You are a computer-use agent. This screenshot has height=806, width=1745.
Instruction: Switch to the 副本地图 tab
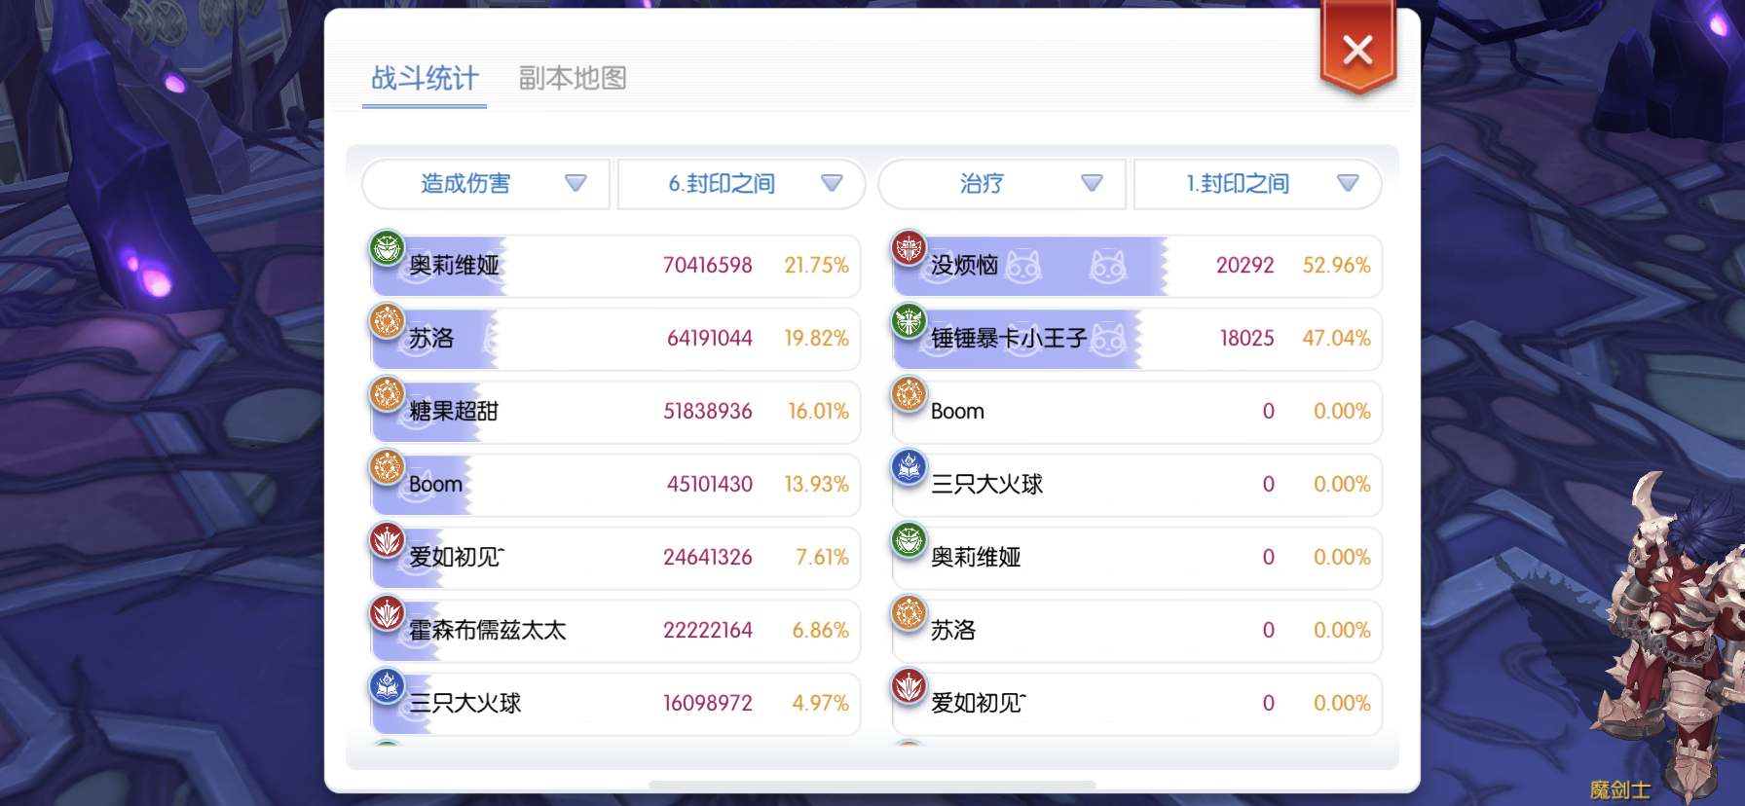point(573,78)
